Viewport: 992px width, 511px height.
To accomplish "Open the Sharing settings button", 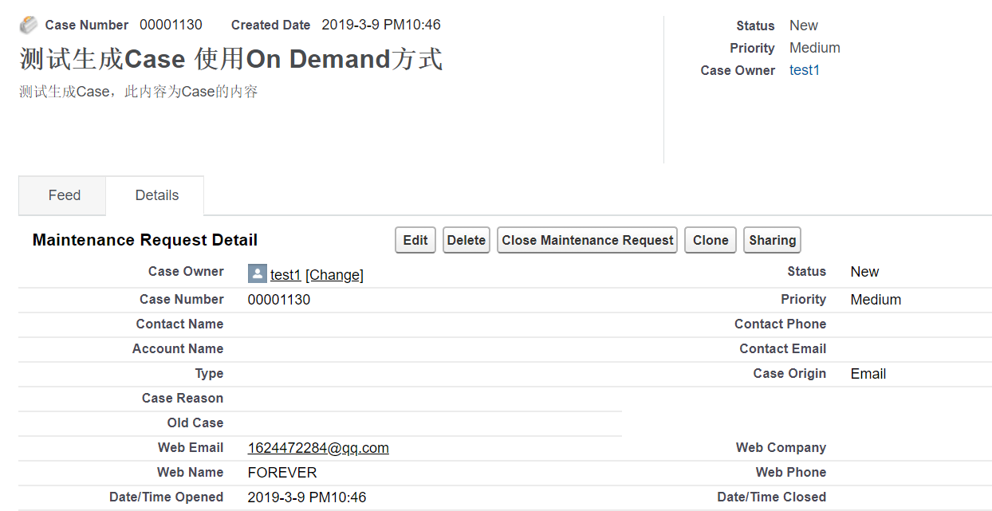I will [x=772, y=240].
